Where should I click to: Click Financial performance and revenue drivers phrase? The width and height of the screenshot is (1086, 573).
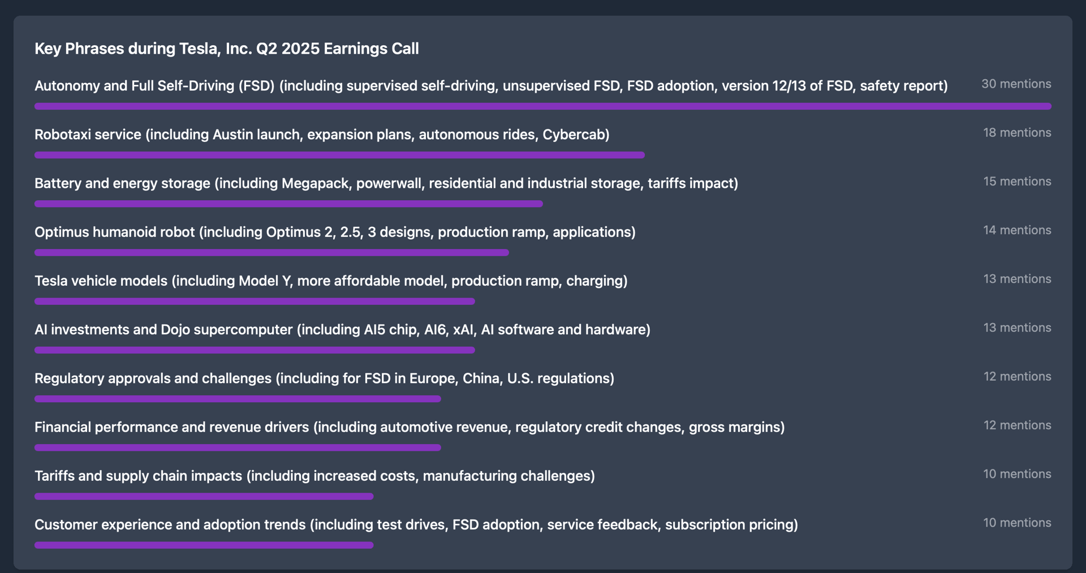tap(409, 427)
